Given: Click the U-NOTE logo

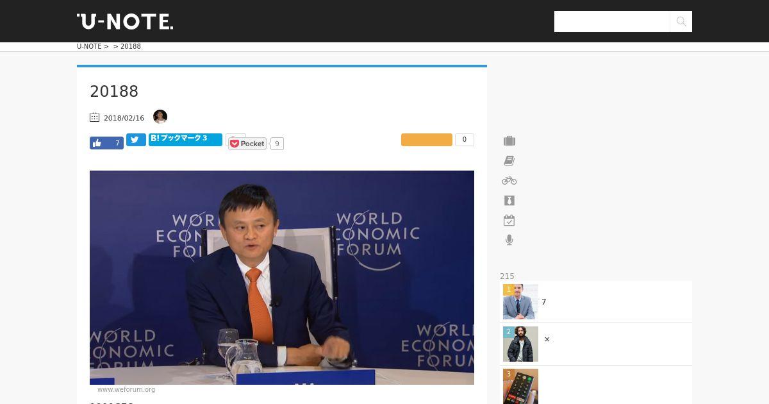Looking at the screenshot, I should [x=125, y=21].
